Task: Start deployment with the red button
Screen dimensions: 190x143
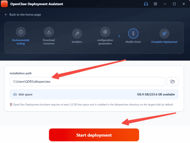Action: click(94, 135)
